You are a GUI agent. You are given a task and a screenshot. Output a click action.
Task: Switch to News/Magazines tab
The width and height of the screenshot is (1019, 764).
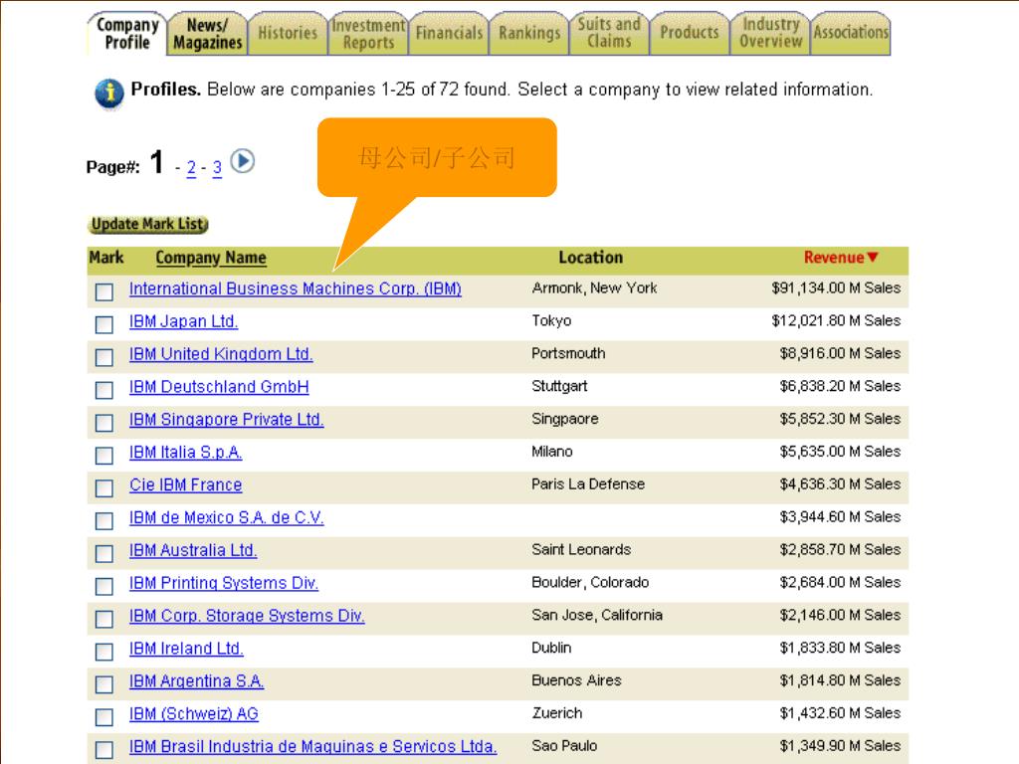(207, 33)
